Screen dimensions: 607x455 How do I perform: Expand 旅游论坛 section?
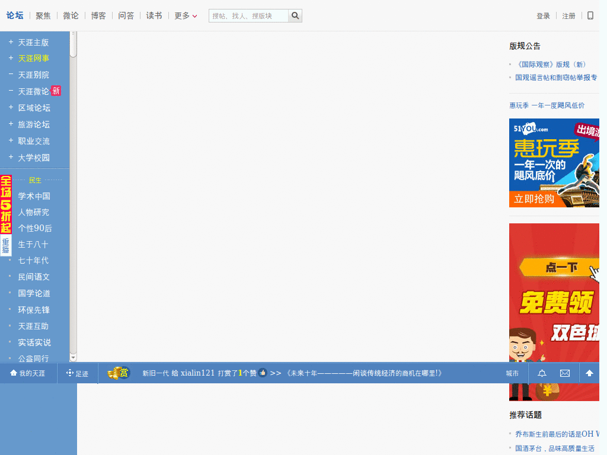pos(11,124)
